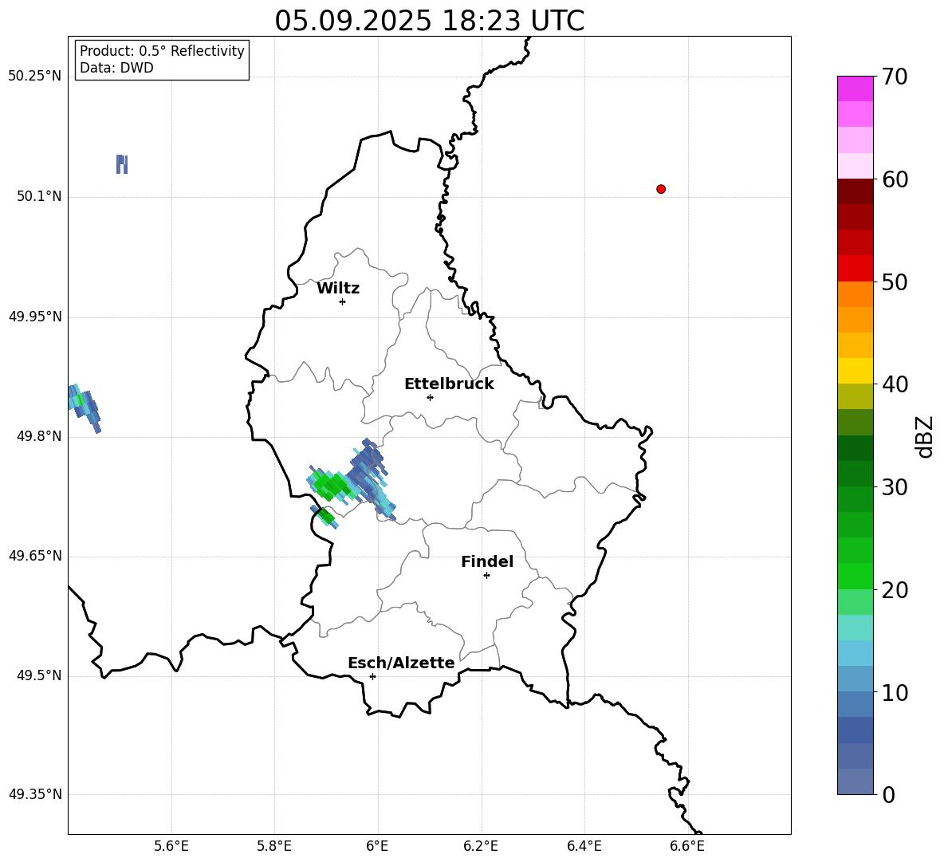This screenshot has height=862, width=944.
Task: Click the 'Product: 0.5° Reflectivity' text
Action: pyautogui.click(x=162, y=50)
